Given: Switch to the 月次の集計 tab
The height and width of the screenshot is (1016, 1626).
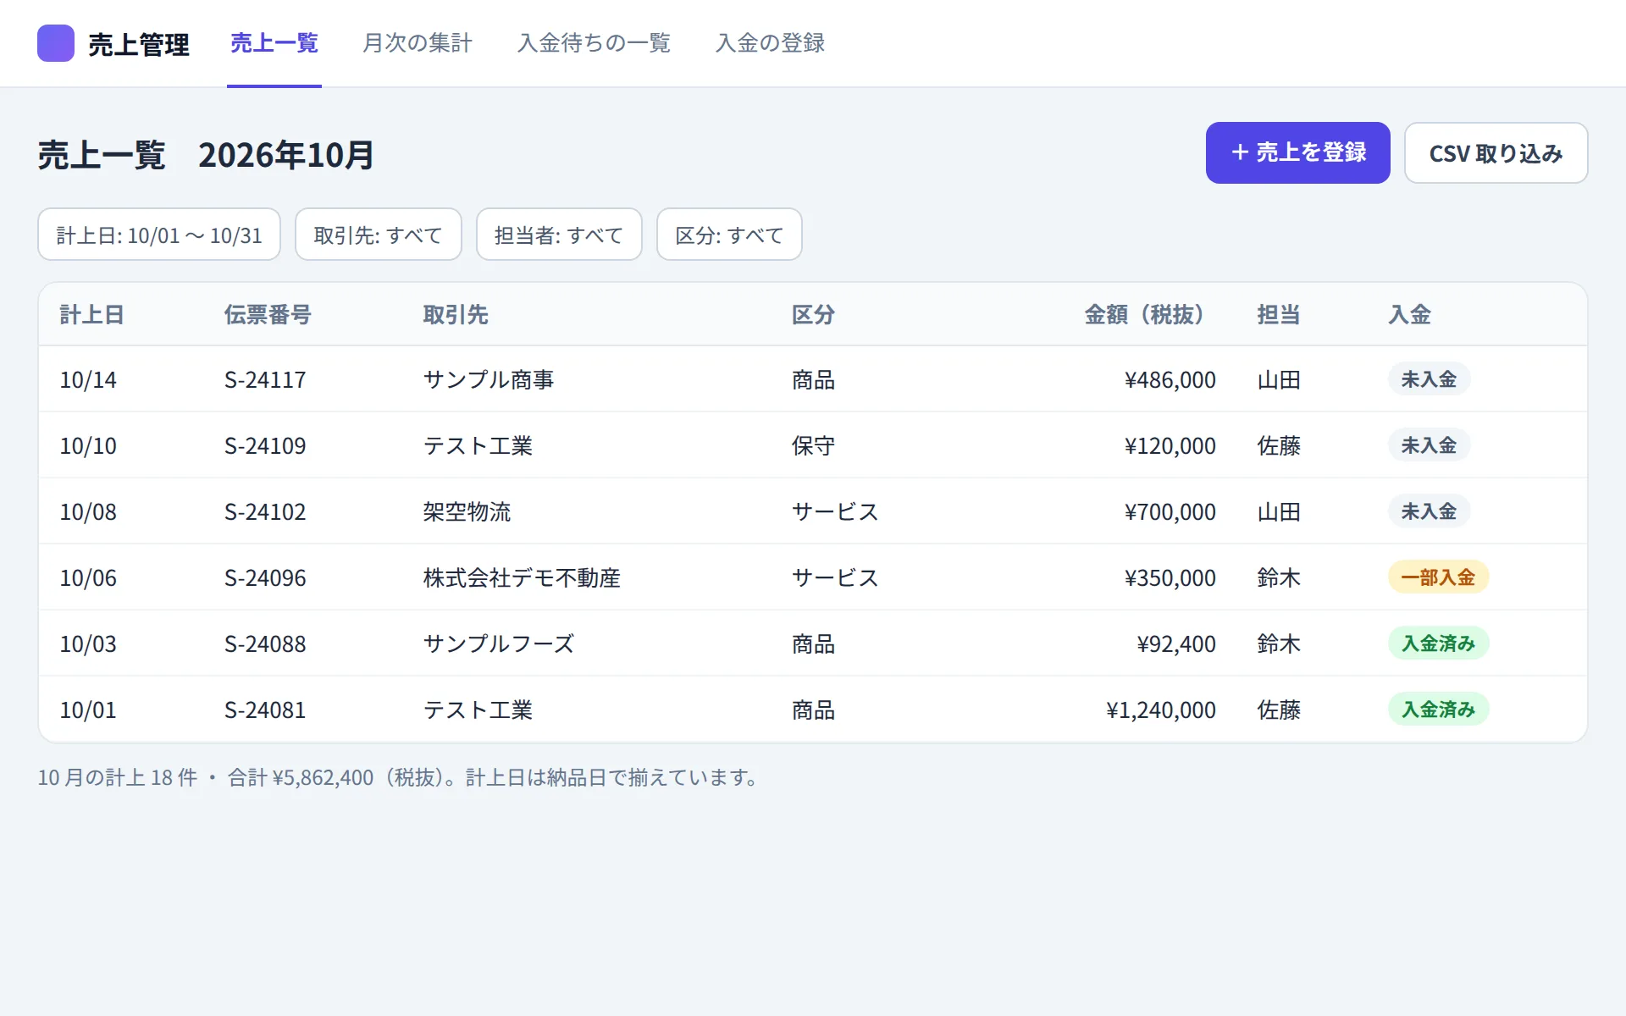Looking at the screenshot, I should (x=418, y=43).
